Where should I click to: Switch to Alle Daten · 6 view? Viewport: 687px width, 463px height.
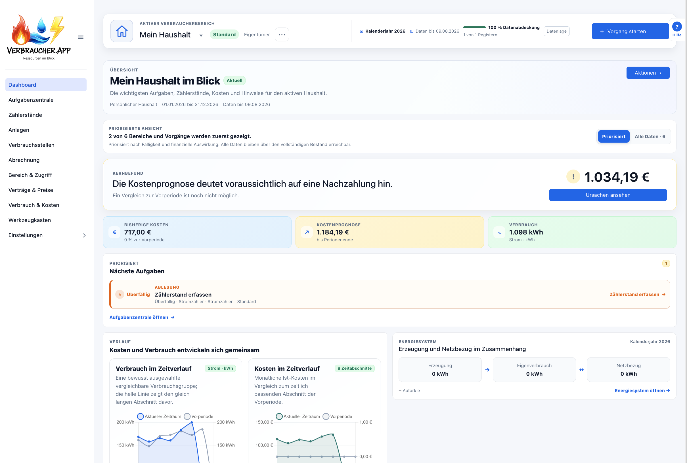[650, 136]
